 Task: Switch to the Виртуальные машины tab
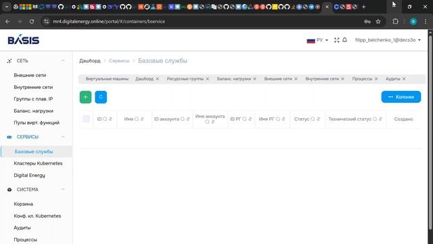[107, 79]
